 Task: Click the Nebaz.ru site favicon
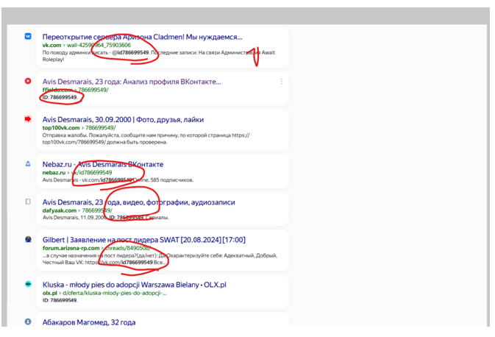click(x=28, y=163)
